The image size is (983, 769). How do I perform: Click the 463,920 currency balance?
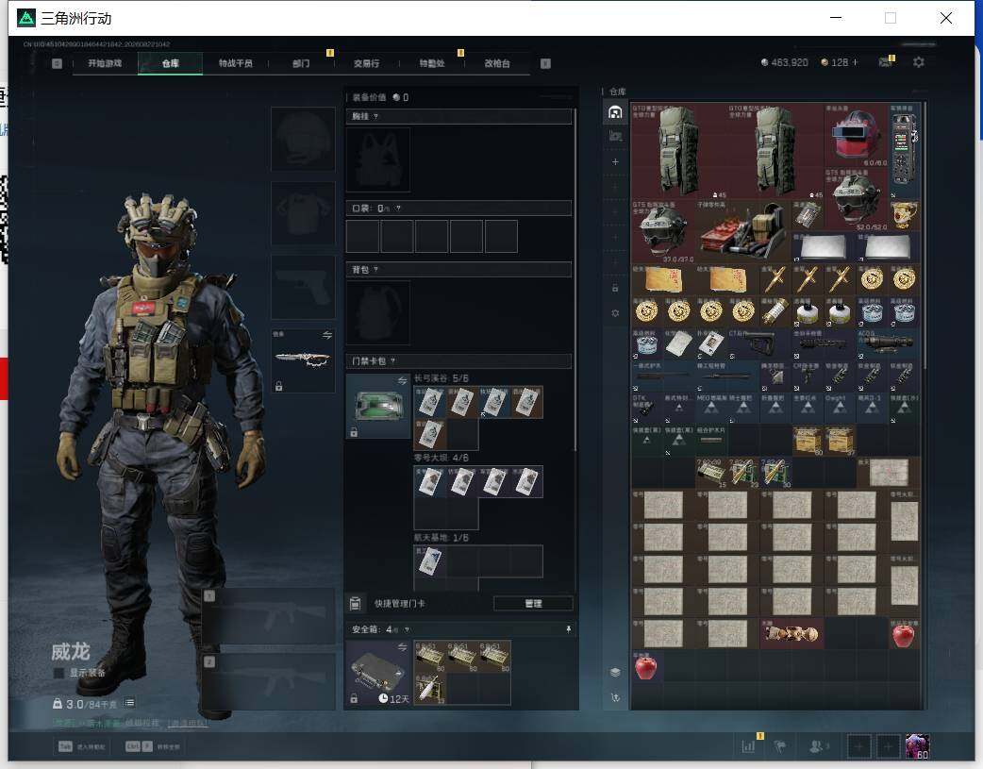point(784,62)
